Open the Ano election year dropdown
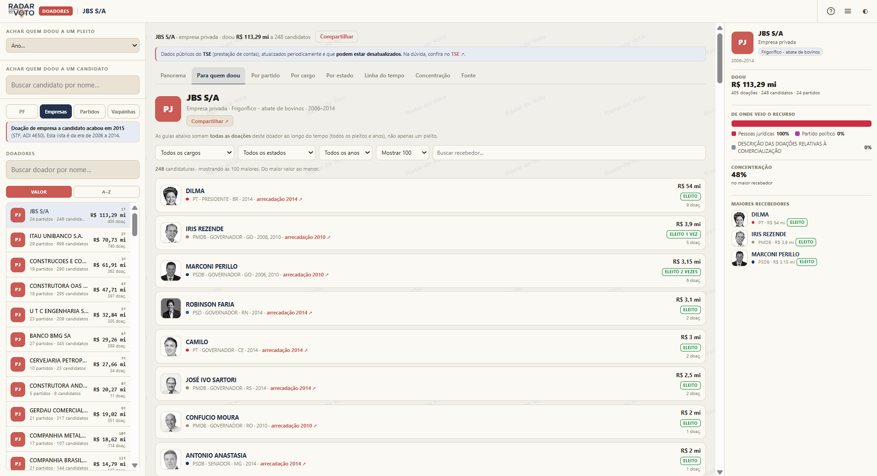877x476 pixels. [x=73, y=45]
